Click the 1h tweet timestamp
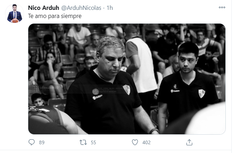This screenshot has width=242, height=153. [x=110, y=8]
